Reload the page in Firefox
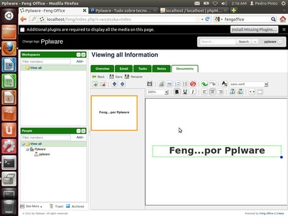Image resolution: width=288 pixels, height=216 pixels. click(208, 19)
